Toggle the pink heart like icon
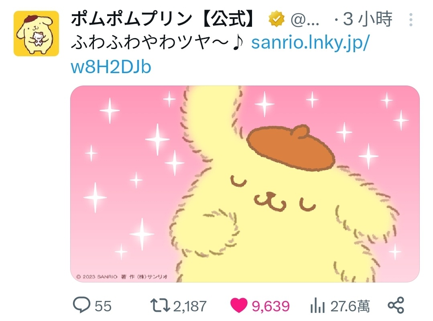The image size is (433, 321). click(x=239, y=305)
